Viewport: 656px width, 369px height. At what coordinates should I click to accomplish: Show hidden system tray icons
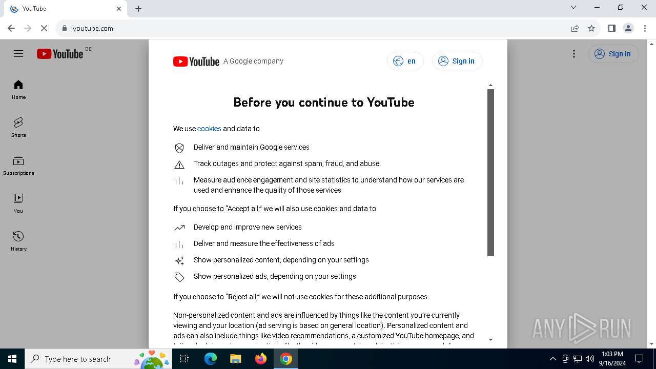click(x=552, y=359)
